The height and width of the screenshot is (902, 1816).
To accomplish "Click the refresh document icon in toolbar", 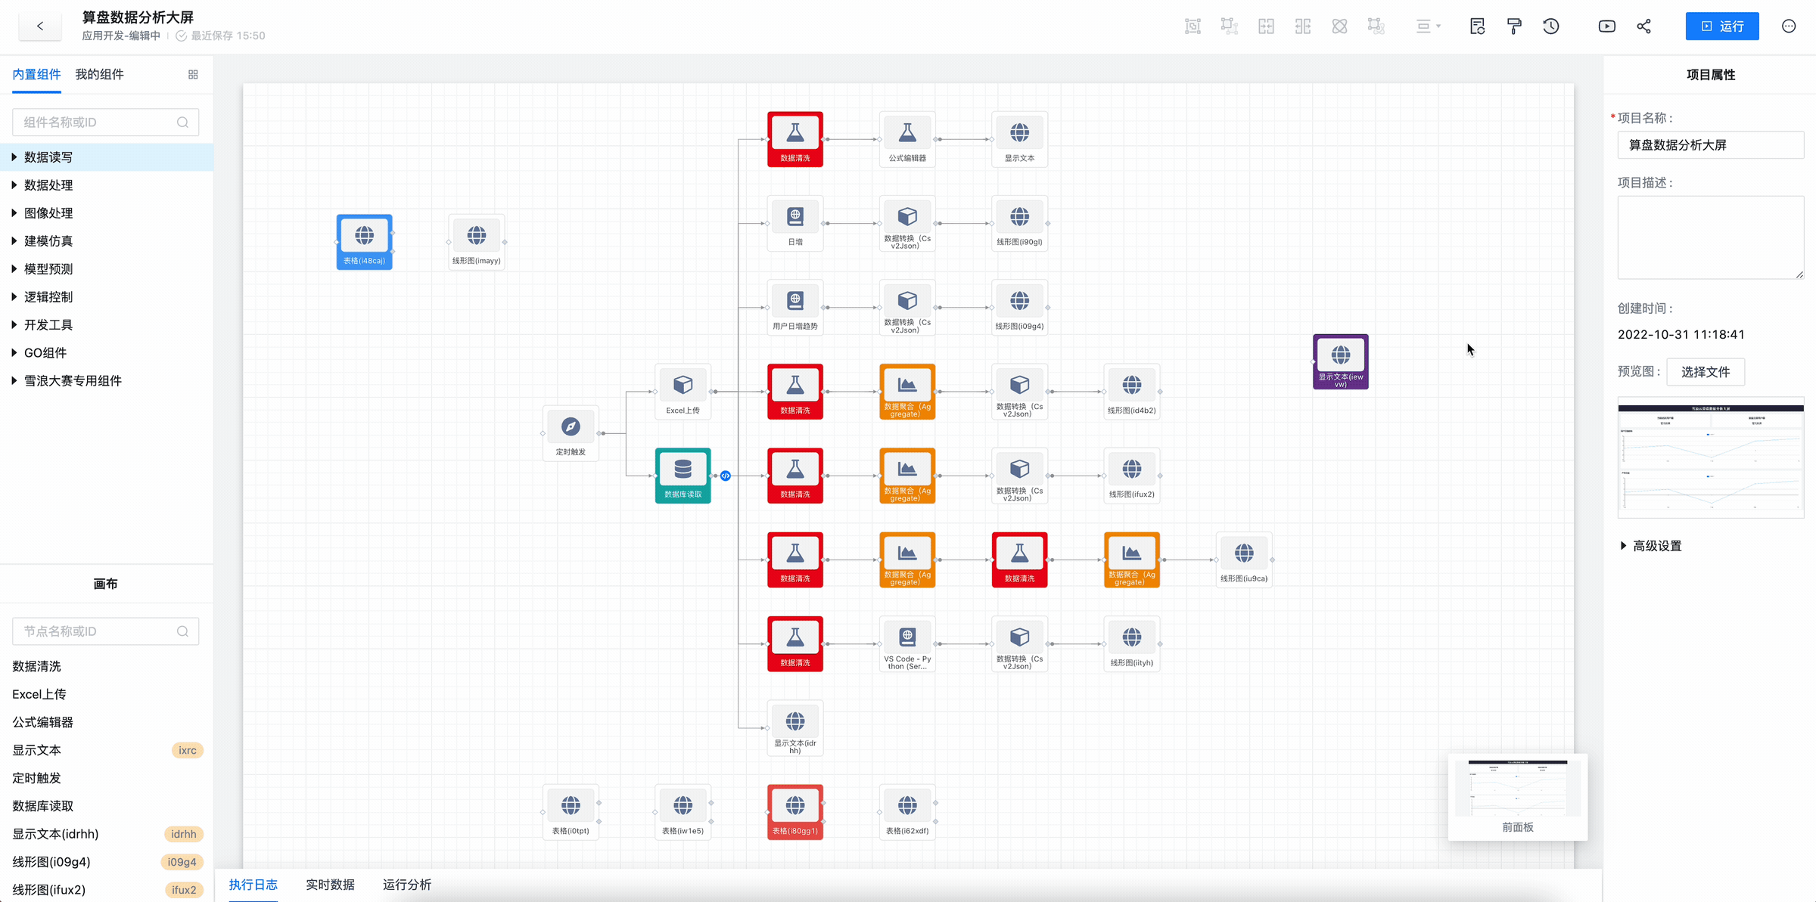I will pos(1477,26).
